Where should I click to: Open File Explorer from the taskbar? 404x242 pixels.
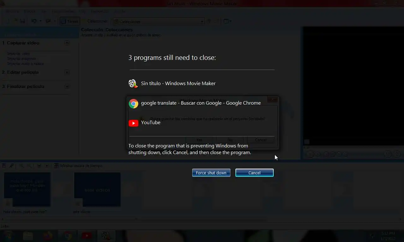coord(28,236)
